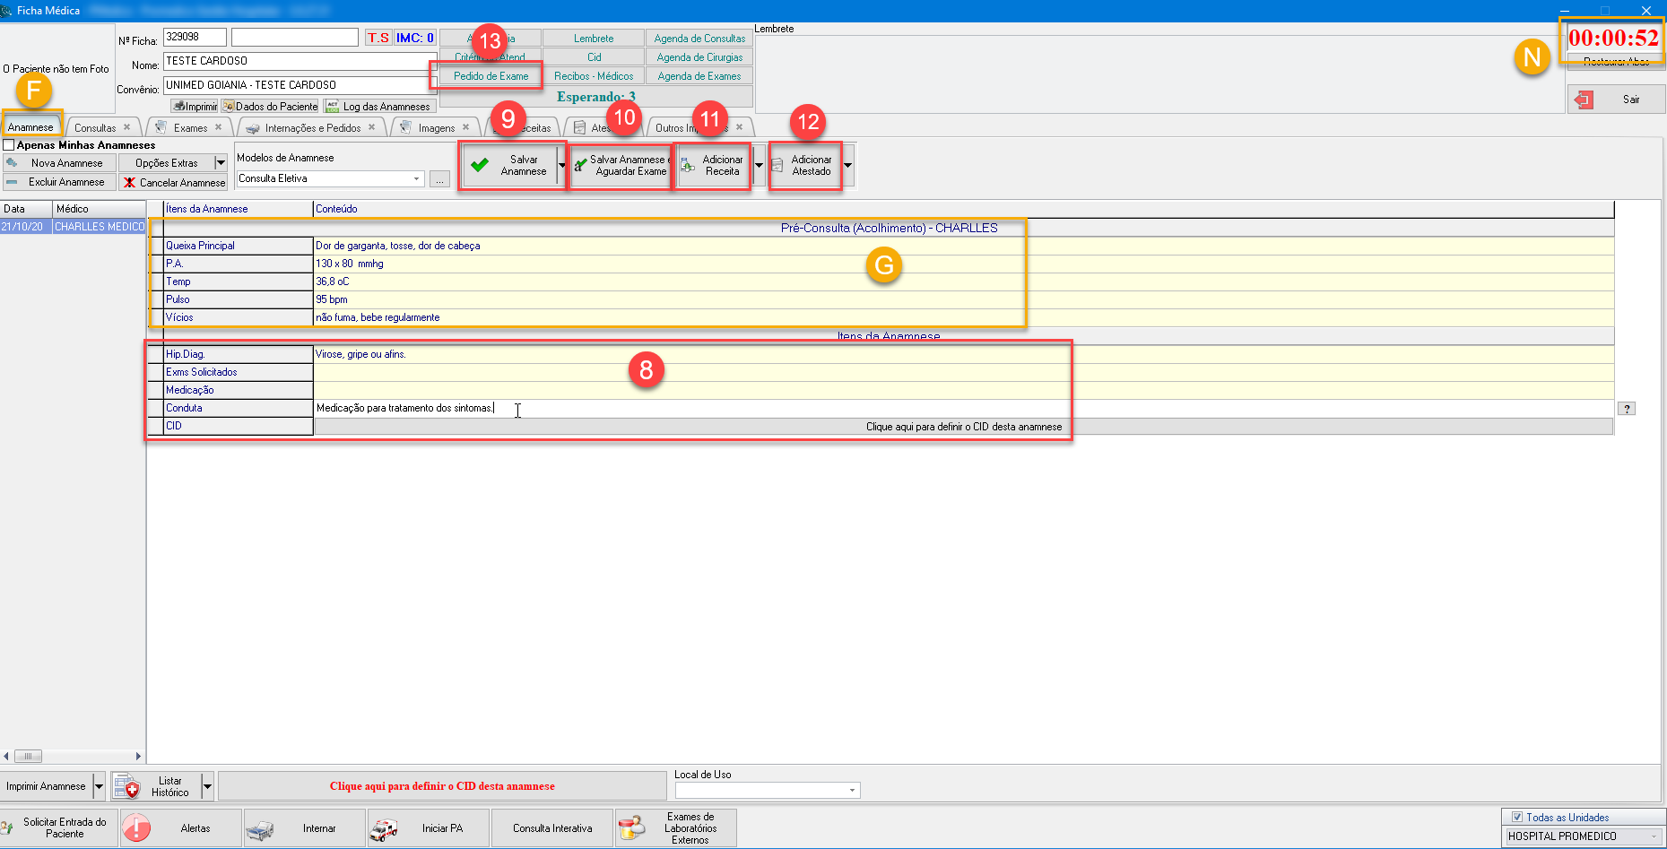This screenshot has width=1667, height=849.
Task: Click the Adicionar Receita prescription icon
Action: (x=688, y=165)
